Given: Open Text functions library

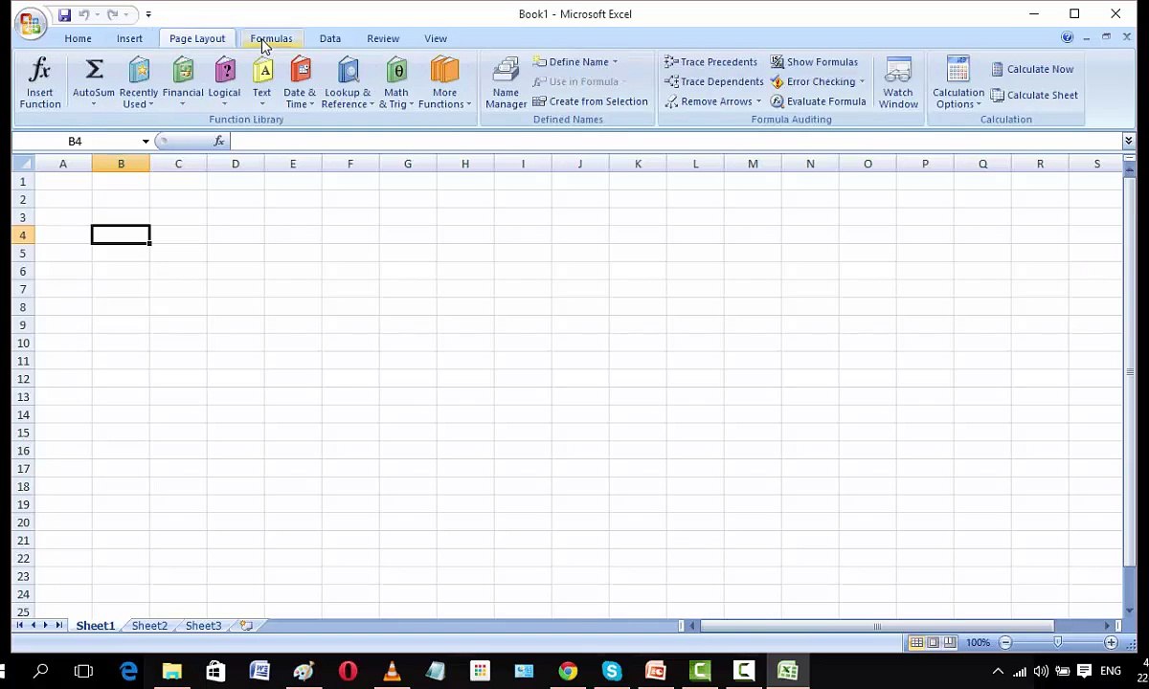Looking at the screenshot, I should click(262, 83).
